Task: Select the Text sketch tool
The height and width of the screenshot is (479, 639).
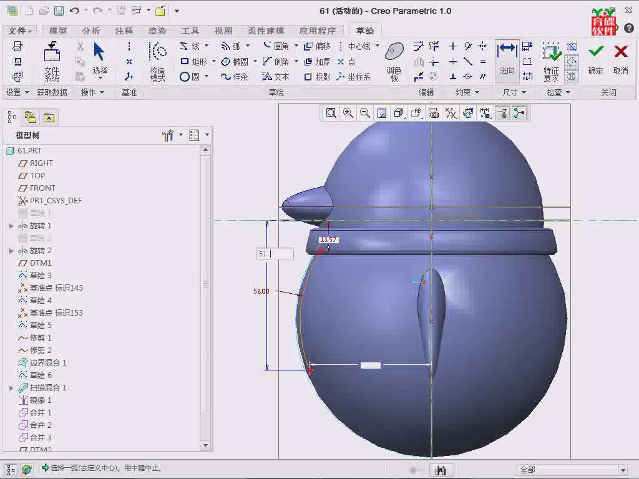Action: pyautogui.click(x=276, y=77)
